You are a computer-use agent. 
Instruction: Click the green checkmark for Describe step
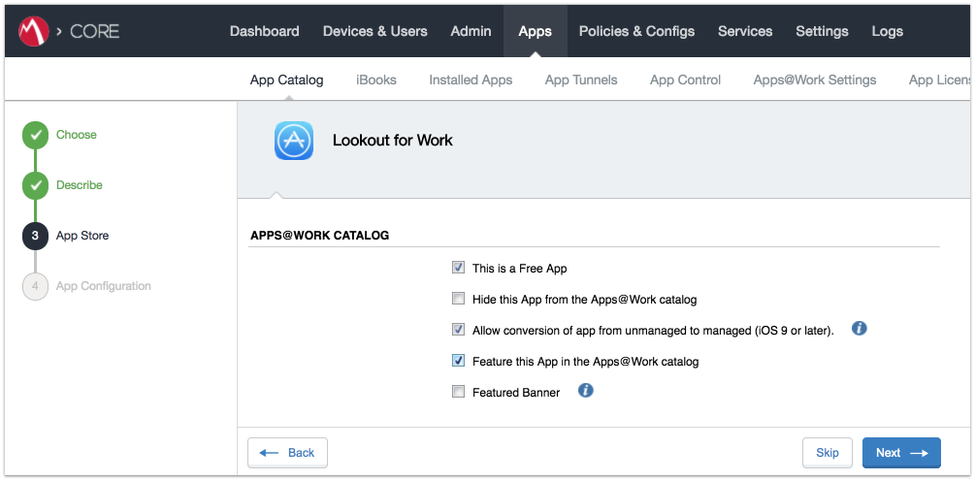[36, 185]
